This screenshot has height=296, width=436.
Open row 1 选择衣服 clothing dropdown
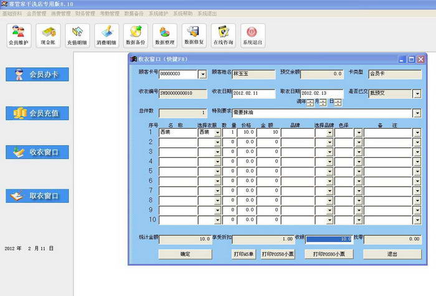[x=217, y=132]
